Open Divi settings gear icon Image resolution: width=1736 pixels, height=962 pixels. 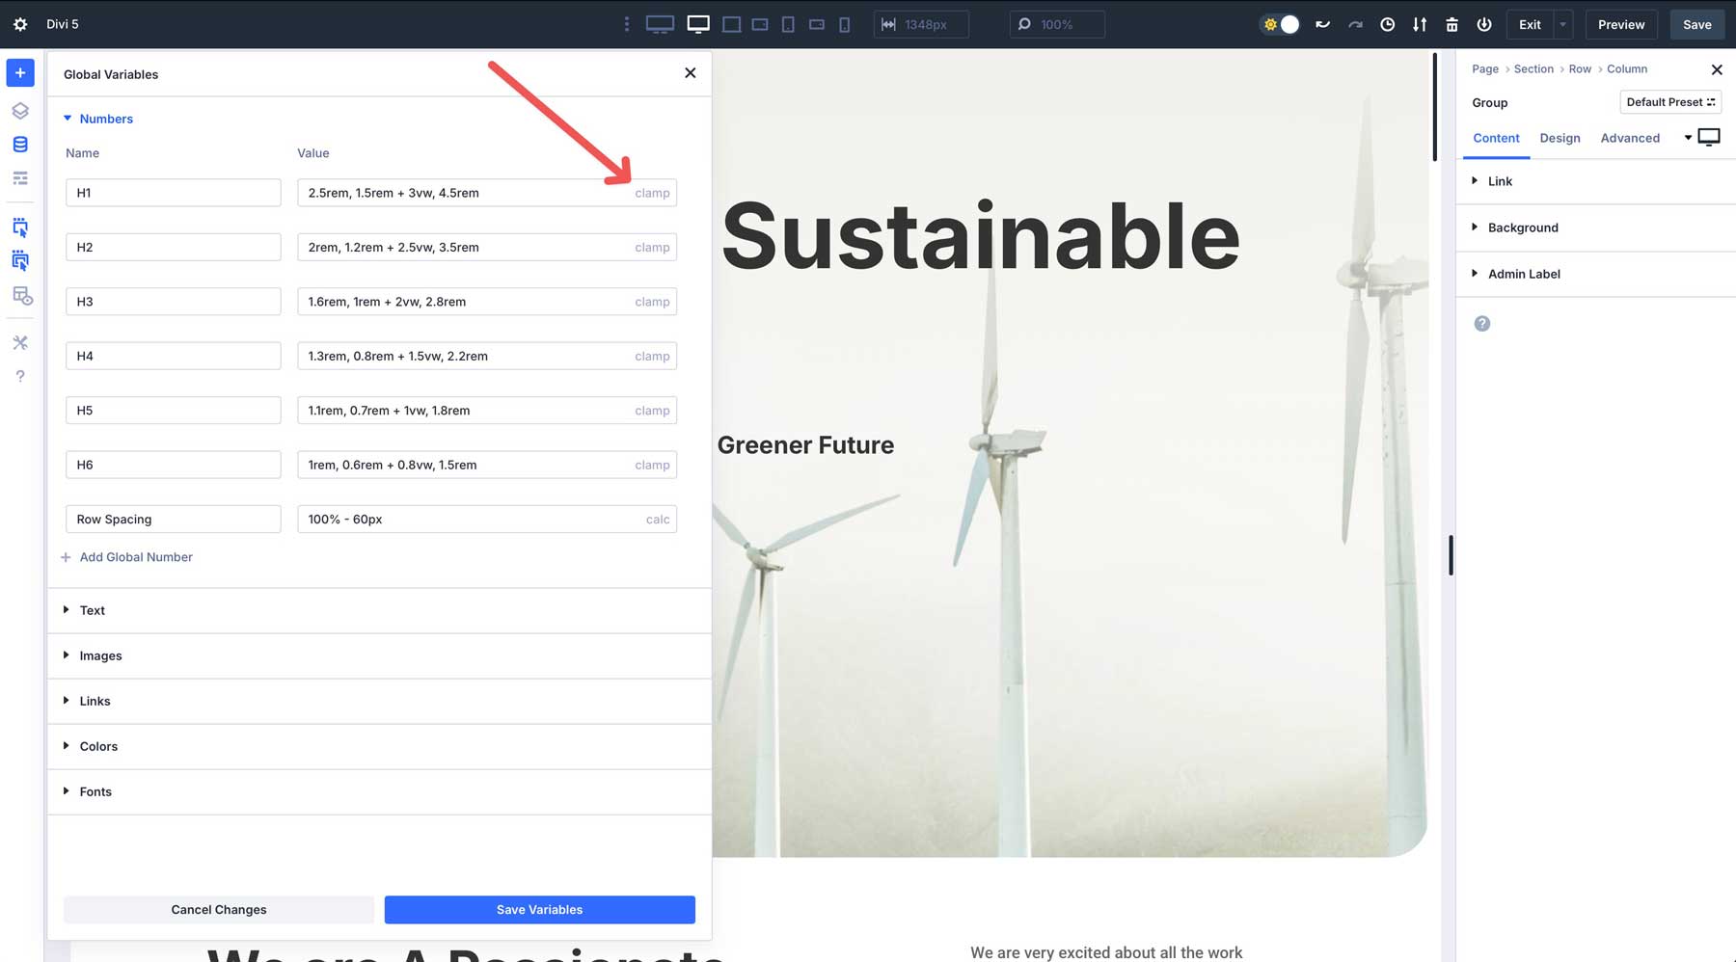tap(20, 24)
